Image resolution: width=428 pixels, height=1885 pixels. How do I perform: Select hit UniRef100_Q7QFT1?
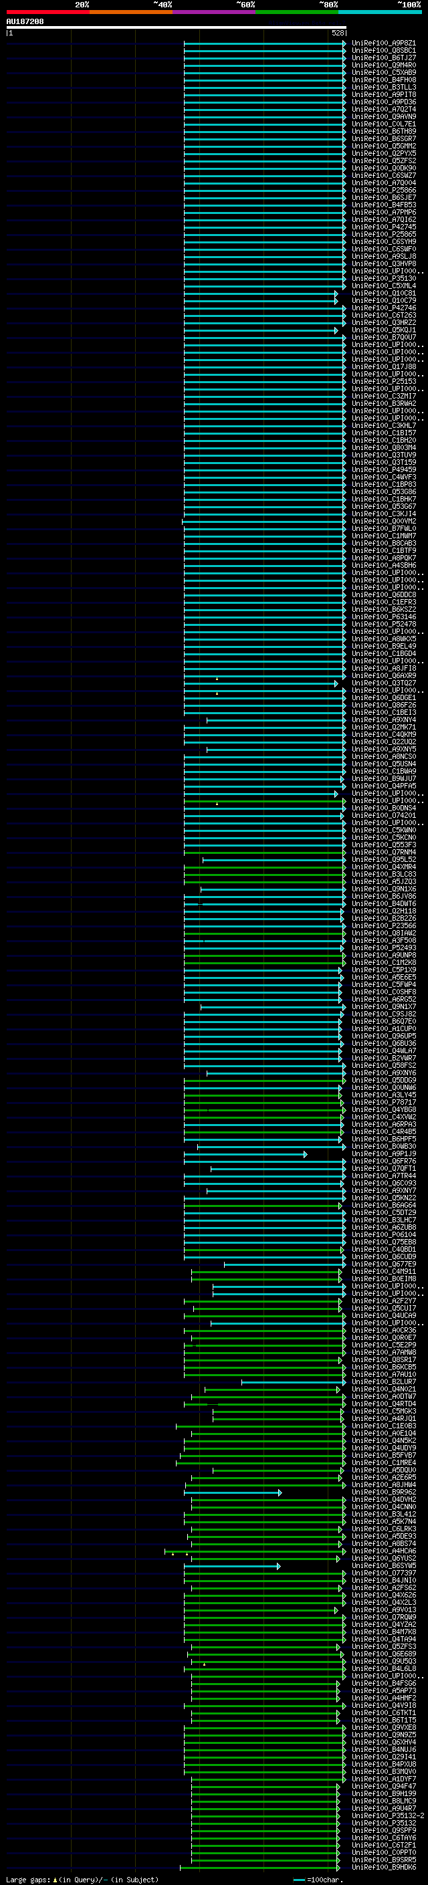point(384,1169)
